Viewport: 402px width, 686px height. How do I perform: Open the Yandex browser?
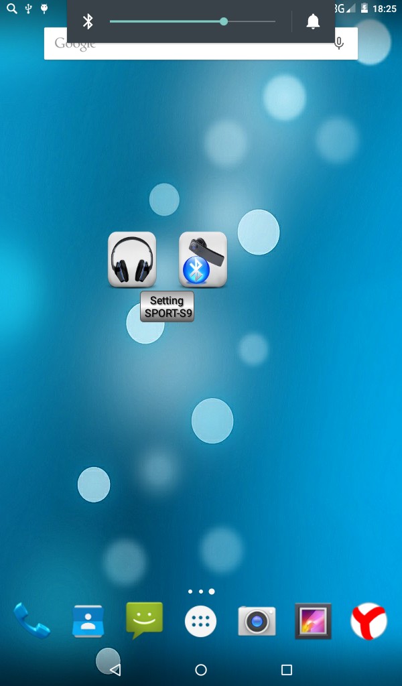(368, 621)
